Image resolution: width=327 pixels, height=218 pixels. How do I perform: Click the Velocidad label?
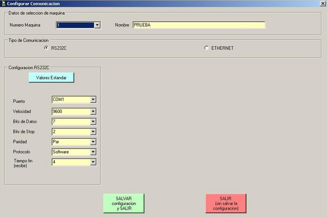point(22,111)
